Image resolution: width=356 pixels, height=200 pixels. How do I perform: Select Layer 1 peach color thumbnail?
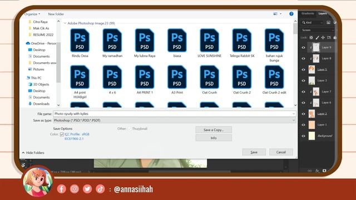pyautogui.click(x=311, y=124)
